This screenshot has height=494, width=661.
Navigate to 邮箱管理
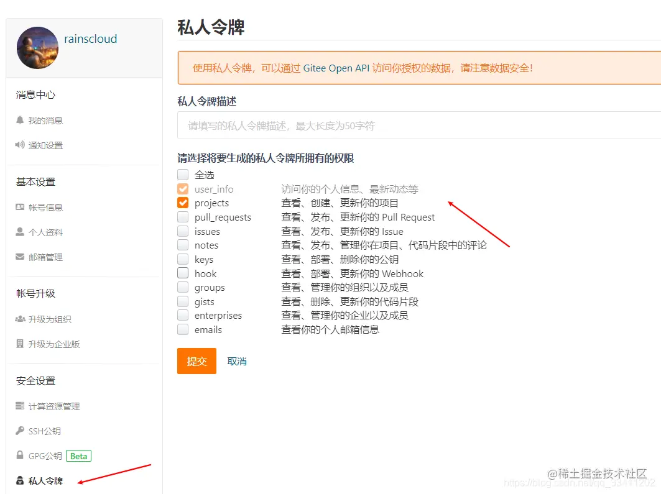pyautogui.click(x=45, y=257)
